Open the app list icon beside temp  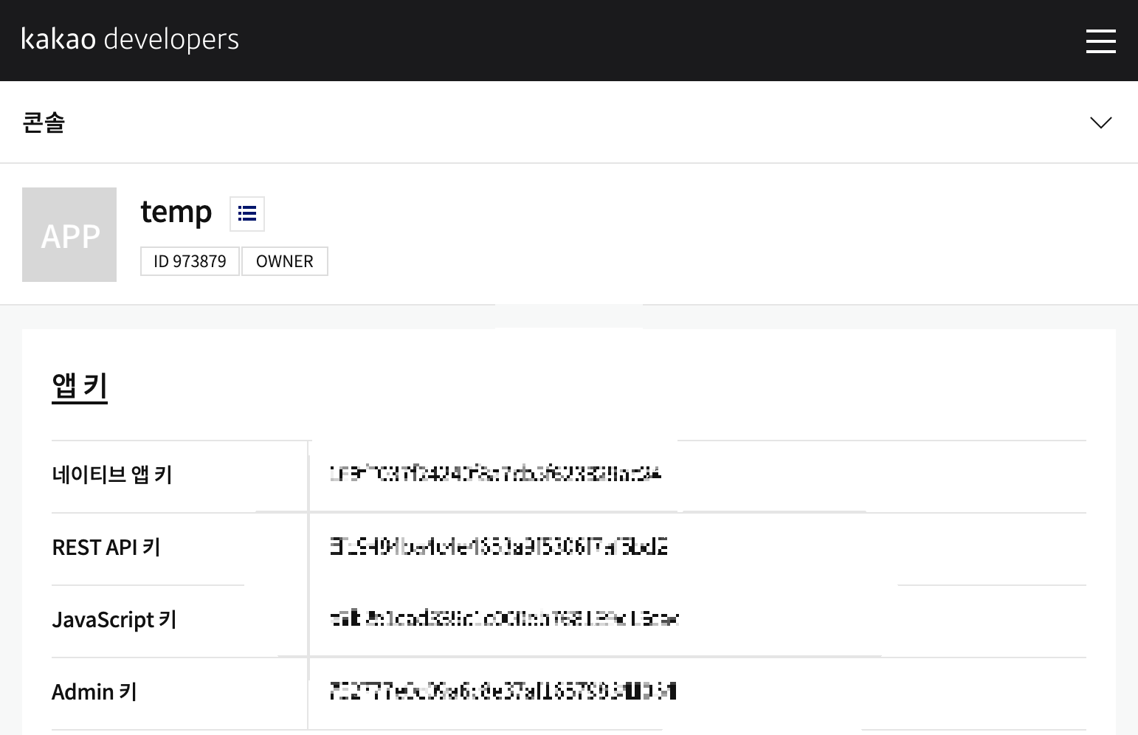click(247, 214)
